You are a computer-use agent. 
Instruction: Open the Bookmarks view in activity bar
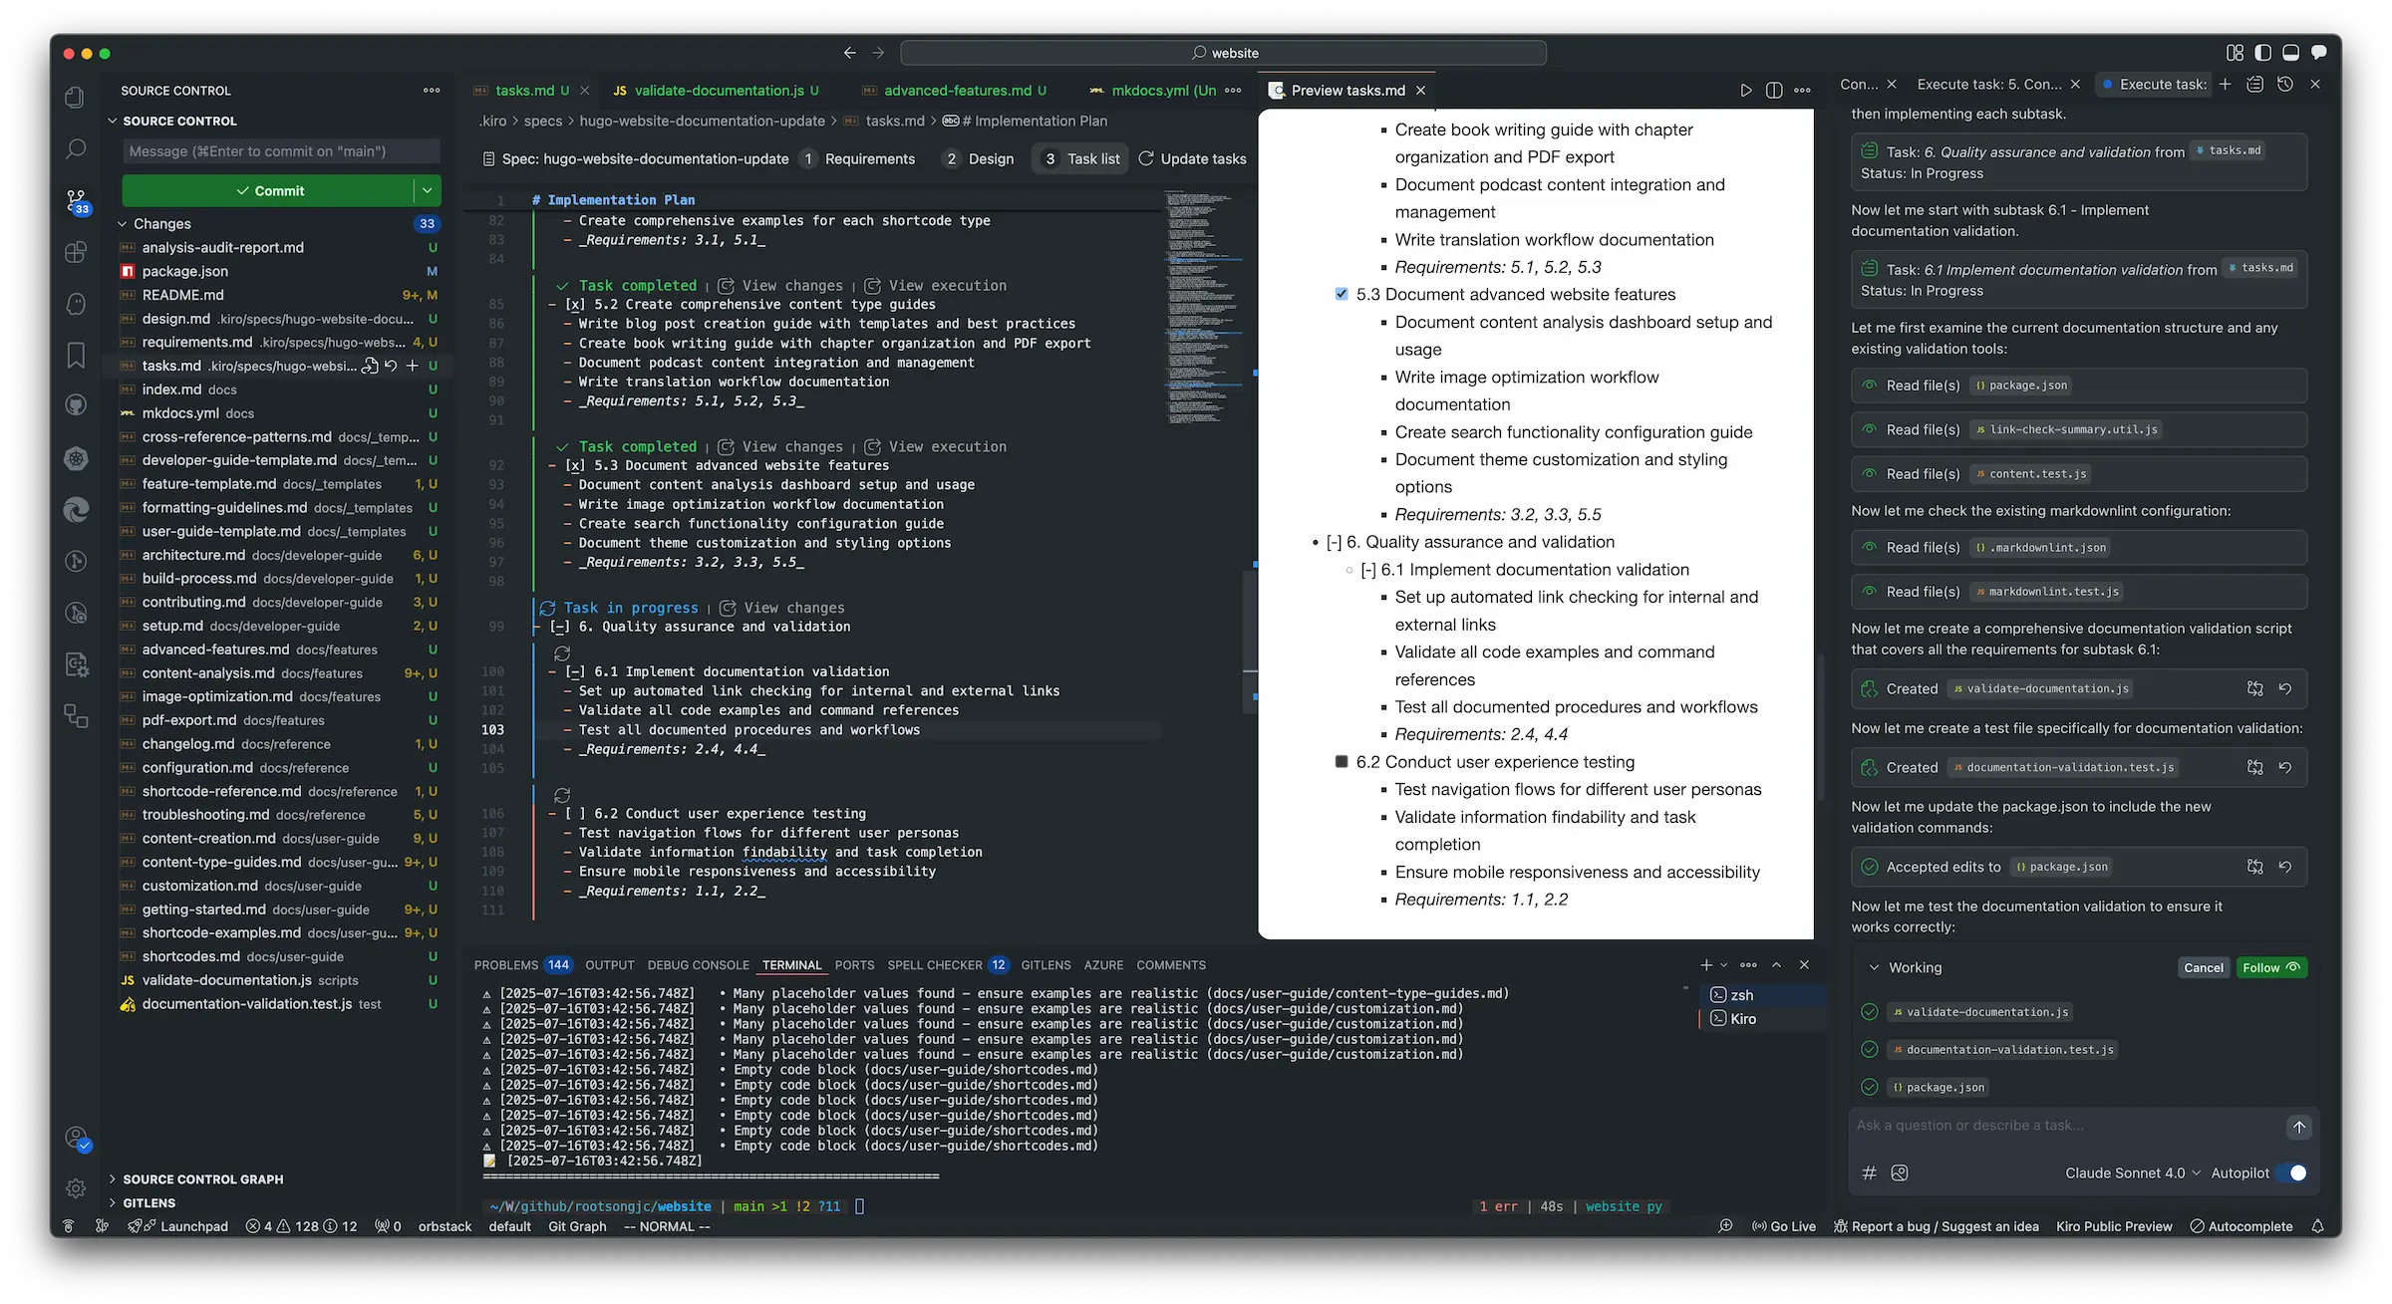(75, 355)
